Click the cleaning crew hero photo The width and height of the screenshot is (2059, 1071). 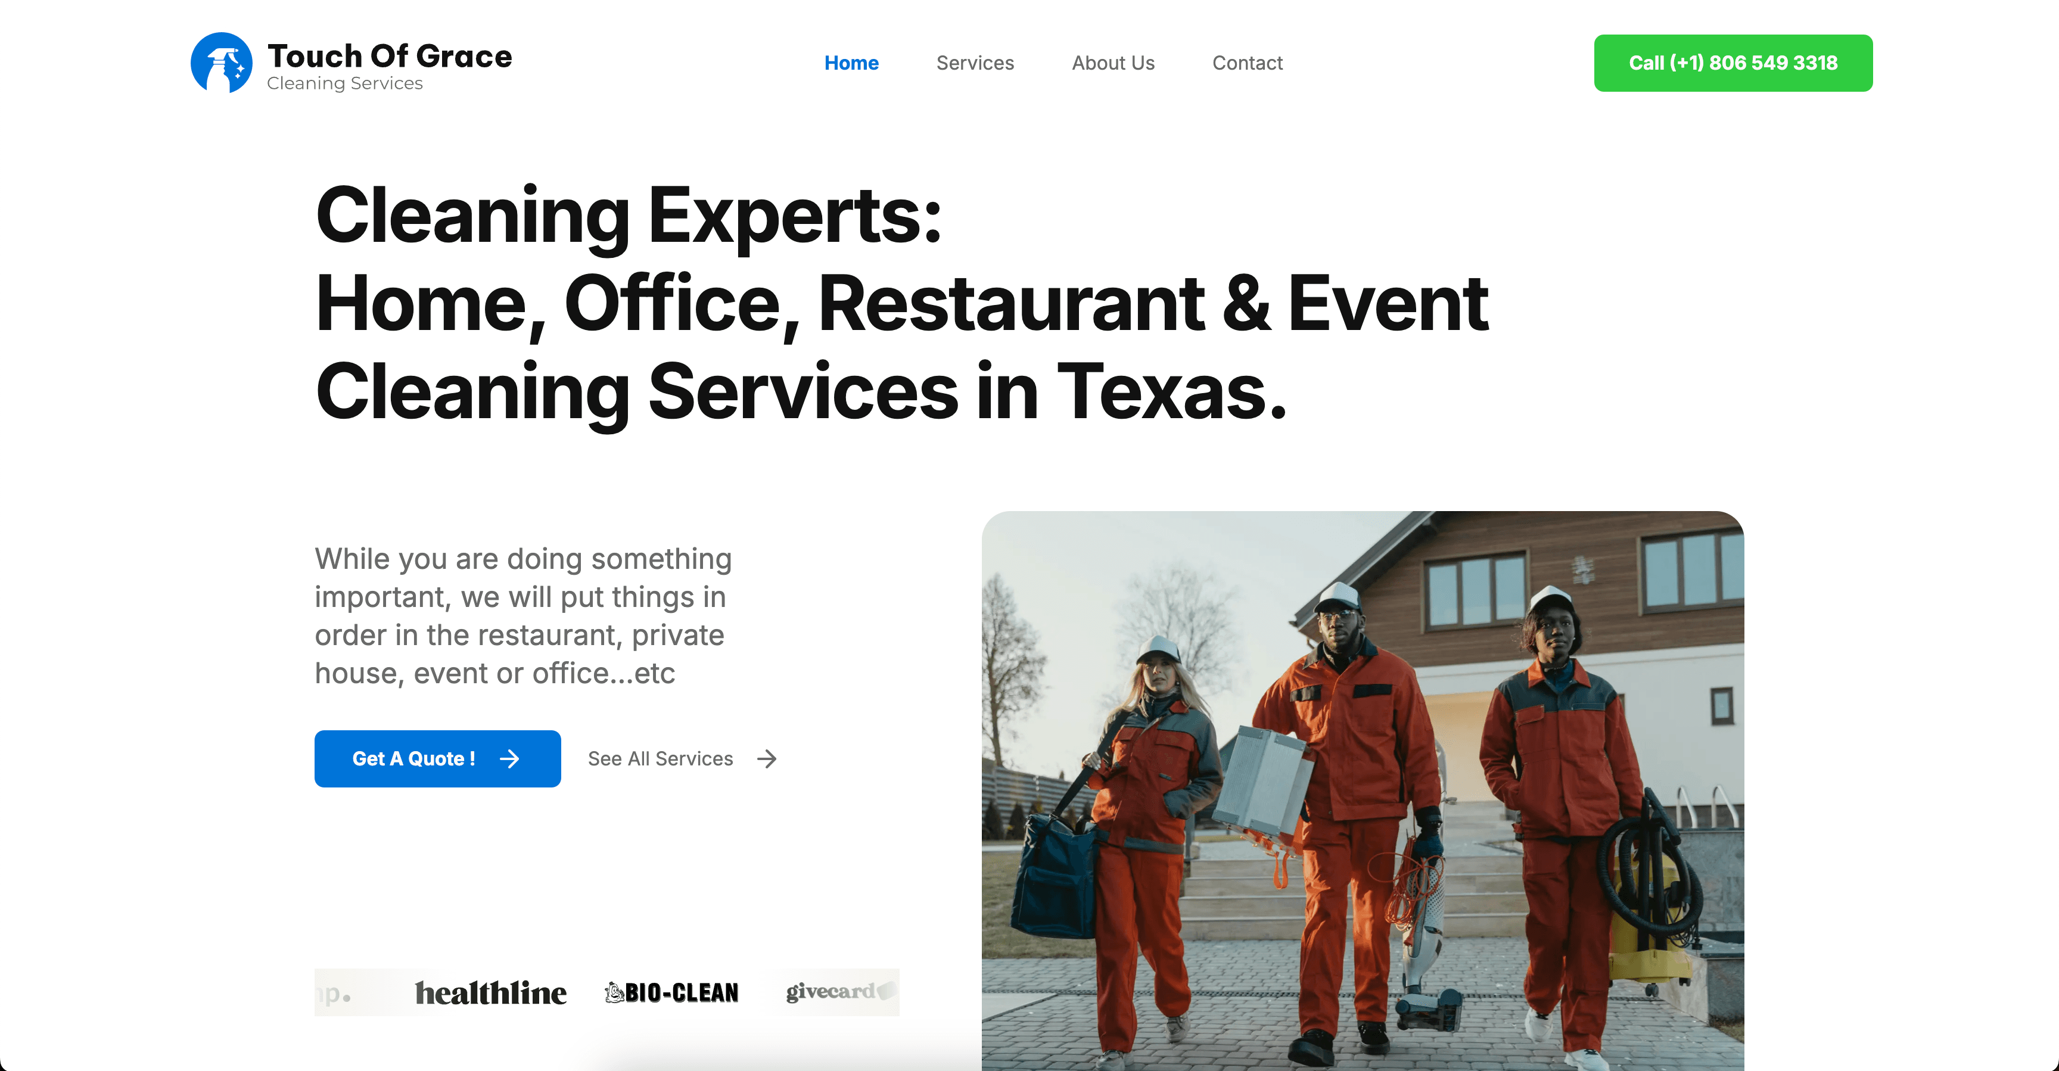(x=1362, y=790)
